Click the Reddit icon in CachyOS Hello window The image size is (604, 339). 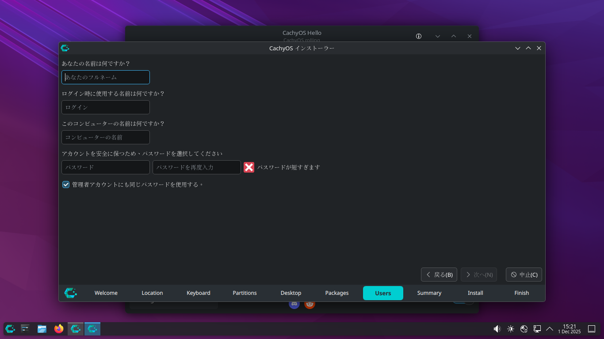(310, 304)
